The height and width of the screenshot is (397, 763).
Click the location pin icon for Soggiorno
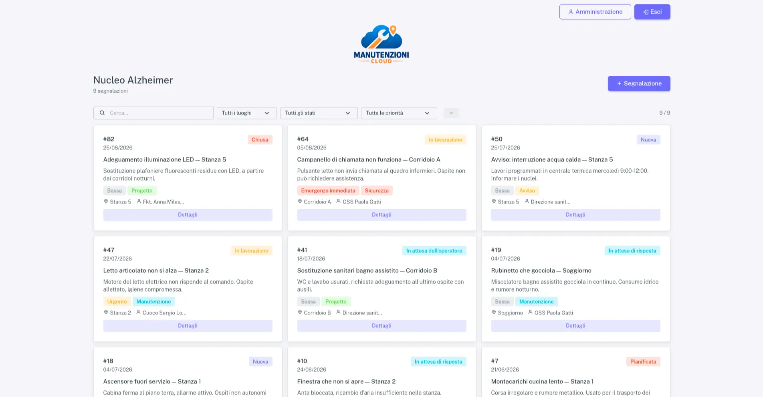pyautogui.click(x=494, y=312)
